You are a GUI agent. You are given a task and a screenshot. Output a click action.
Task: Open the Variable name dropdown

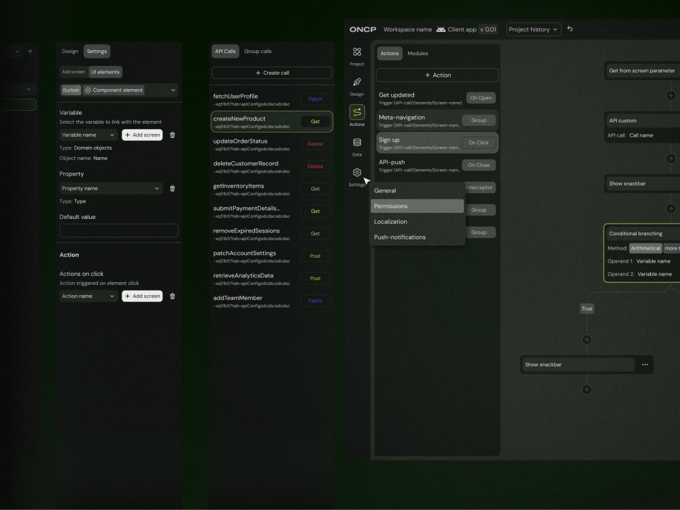88,135
